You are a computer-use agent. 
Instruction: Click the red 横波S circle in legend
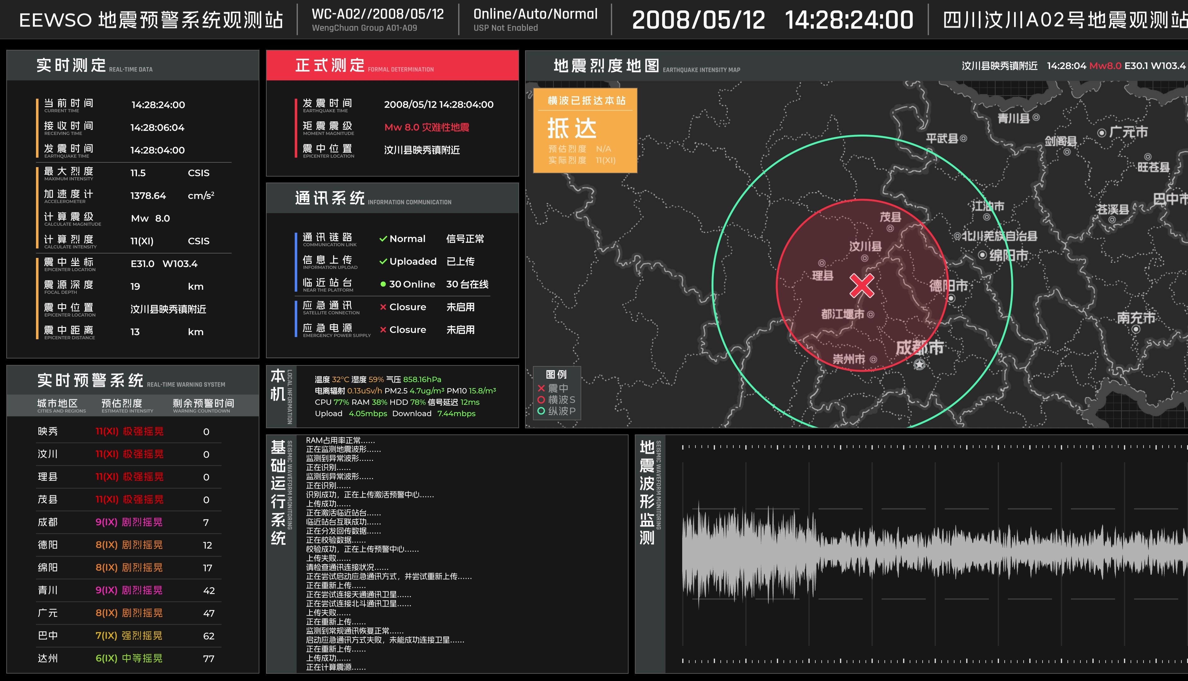coord(541,399)
